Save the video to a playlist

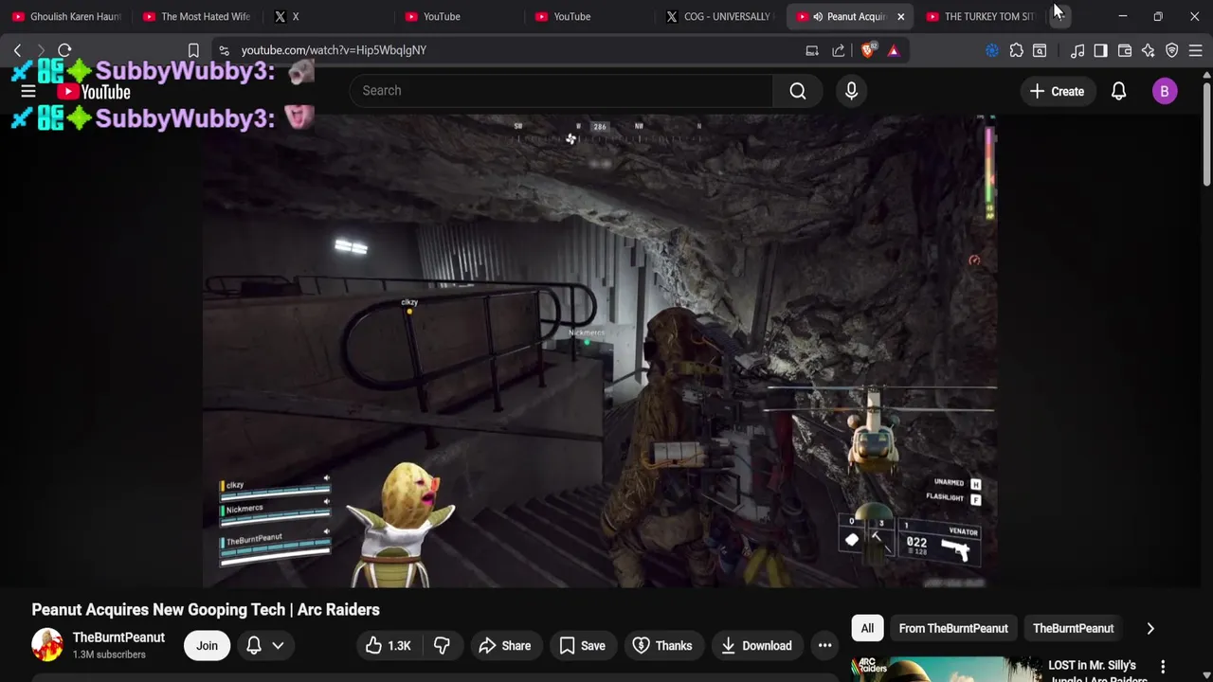click(x=582, y=646)
